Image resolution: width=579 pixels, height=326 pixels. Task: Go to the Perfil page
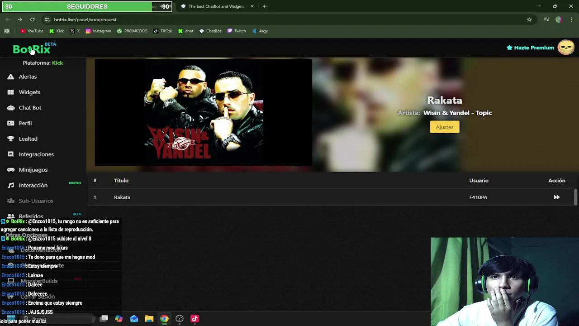click(x=25, y=123)
